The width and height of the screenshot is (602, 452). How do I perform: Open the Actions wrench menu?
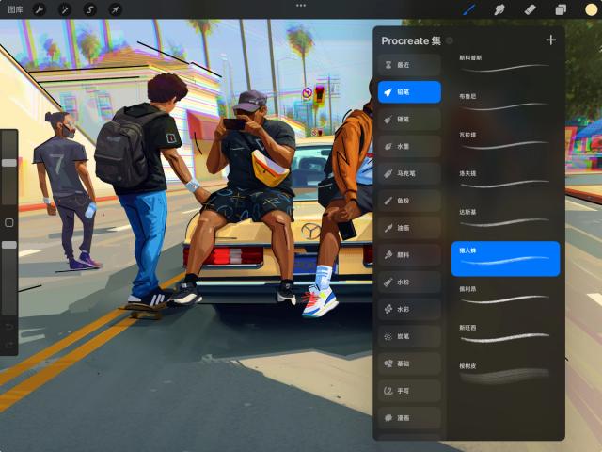[x=40, y=9]
